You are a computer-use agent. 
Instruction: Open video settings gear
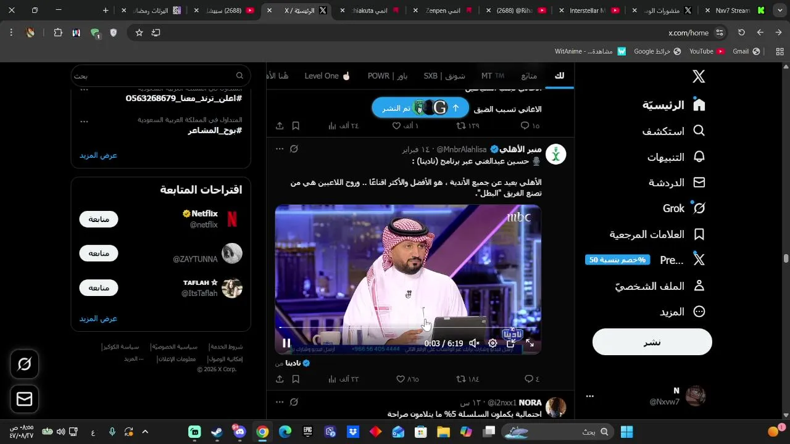tap(493, 343)
